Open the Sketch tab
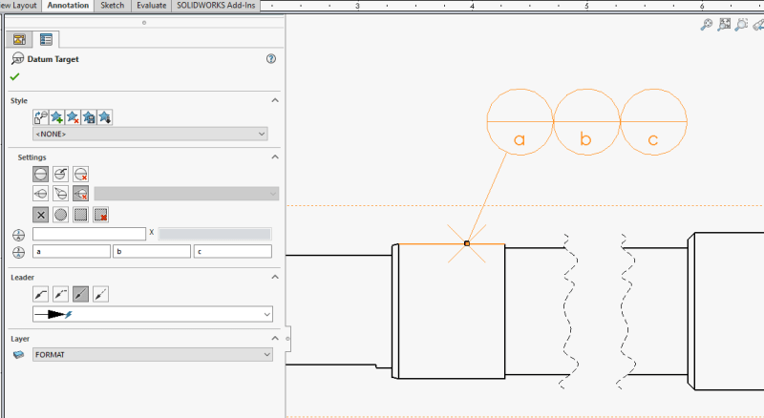This screenshot has height=418, width=764. point(112,6)
